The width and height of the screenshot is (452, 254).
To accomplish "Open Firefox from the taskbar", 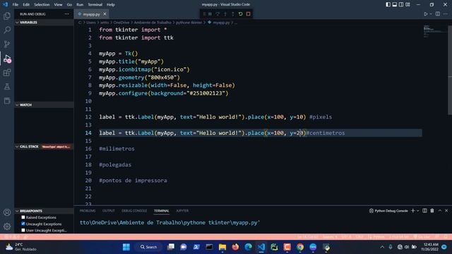I will click(235, 247).
